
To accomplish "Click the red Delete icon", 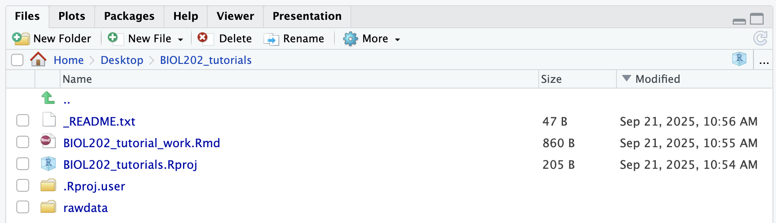I will [x=203, y=38].
